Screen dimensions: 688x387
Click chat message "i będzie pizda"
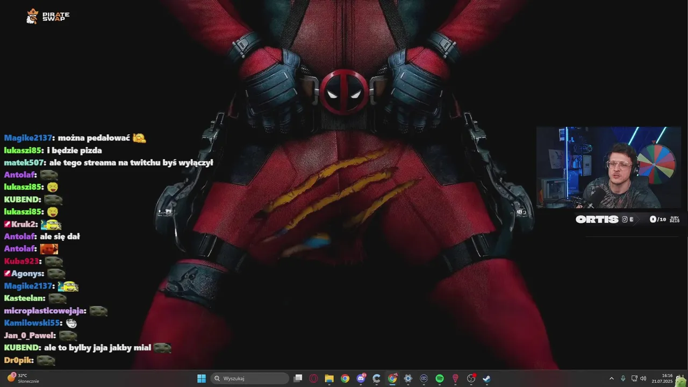coord(74,150)
